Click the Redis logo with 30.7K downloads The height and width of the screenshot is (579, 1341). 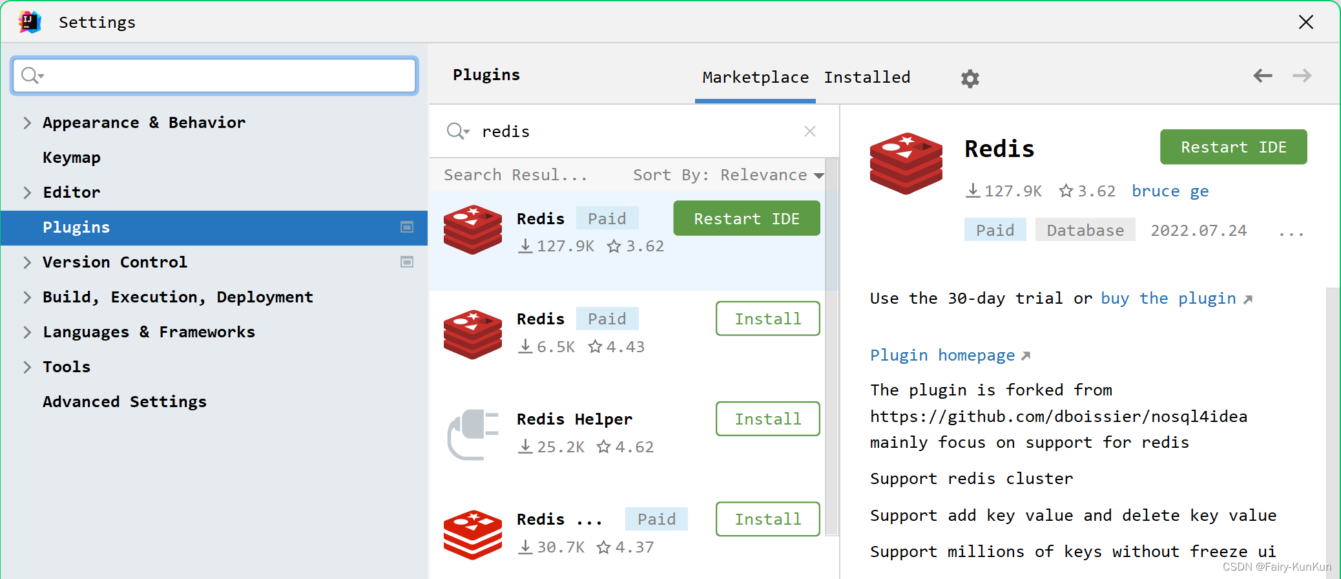(472, 534)
